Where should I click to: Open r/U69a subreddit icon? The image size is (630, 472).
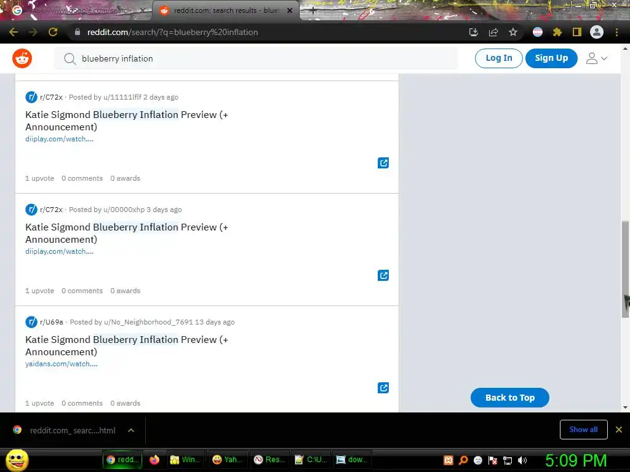(x=31, y=322)
